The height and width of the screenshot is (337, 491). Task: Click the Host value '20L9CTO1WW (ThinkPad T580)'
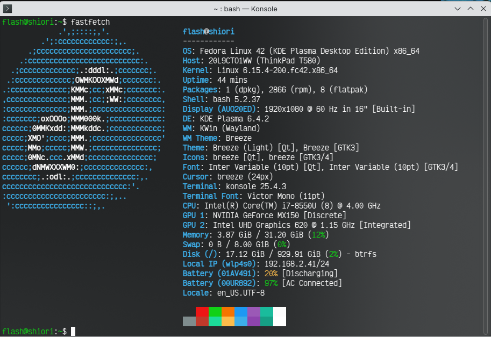pos(265,61)
